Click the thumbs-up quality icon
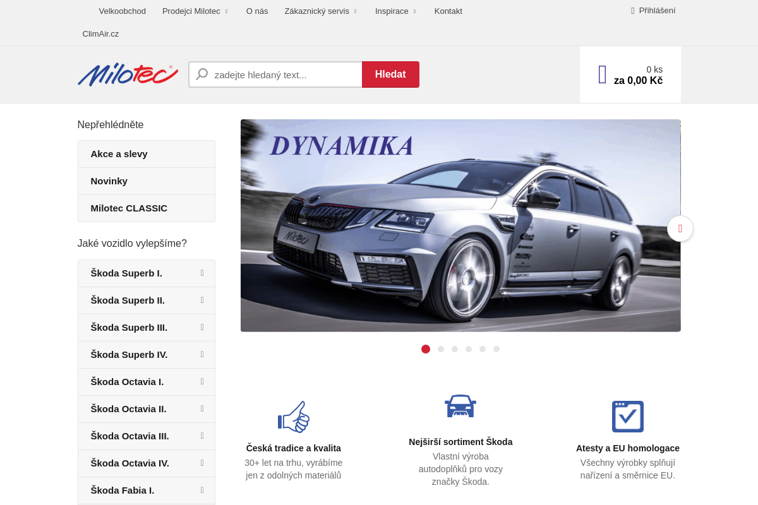 [293, 417]
